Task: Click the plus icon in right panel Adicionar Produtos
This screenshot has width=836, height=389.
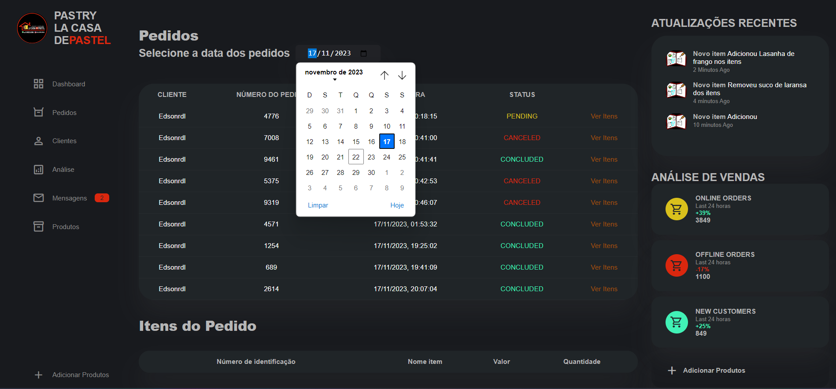Action: coord(672,370)
